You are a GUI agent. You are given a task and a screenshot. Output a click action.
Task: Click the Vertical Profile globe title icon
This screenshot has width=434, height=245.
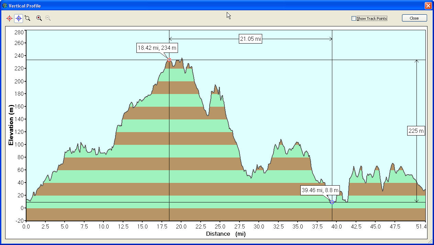pyautogui.click(x=4, y=6)
